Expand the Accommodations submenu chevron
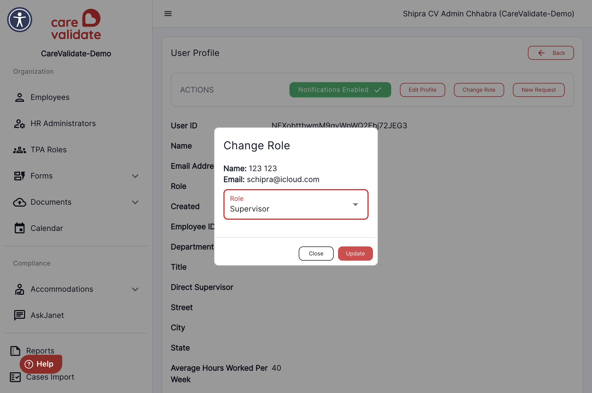The width and height of the screenshot is (592, 393). tap(135, 289)
